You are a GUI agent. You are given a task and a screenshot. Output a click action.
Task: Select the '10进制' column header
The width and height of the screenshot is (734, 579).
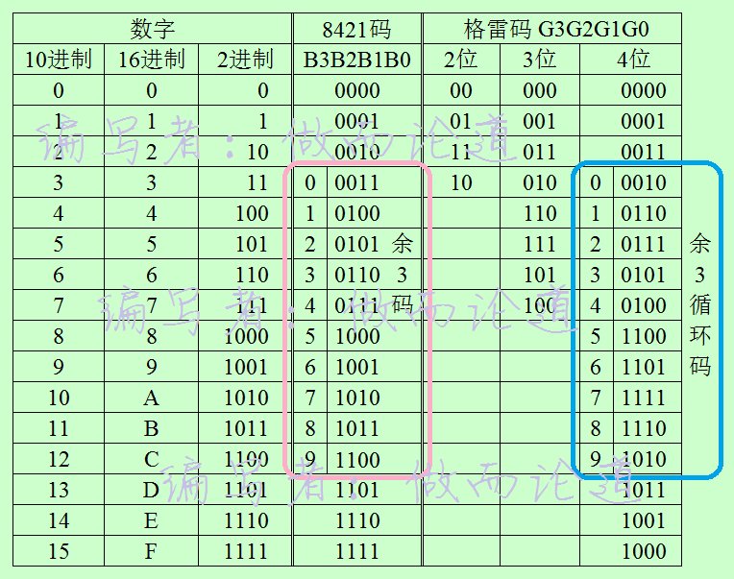click(58, 60)
